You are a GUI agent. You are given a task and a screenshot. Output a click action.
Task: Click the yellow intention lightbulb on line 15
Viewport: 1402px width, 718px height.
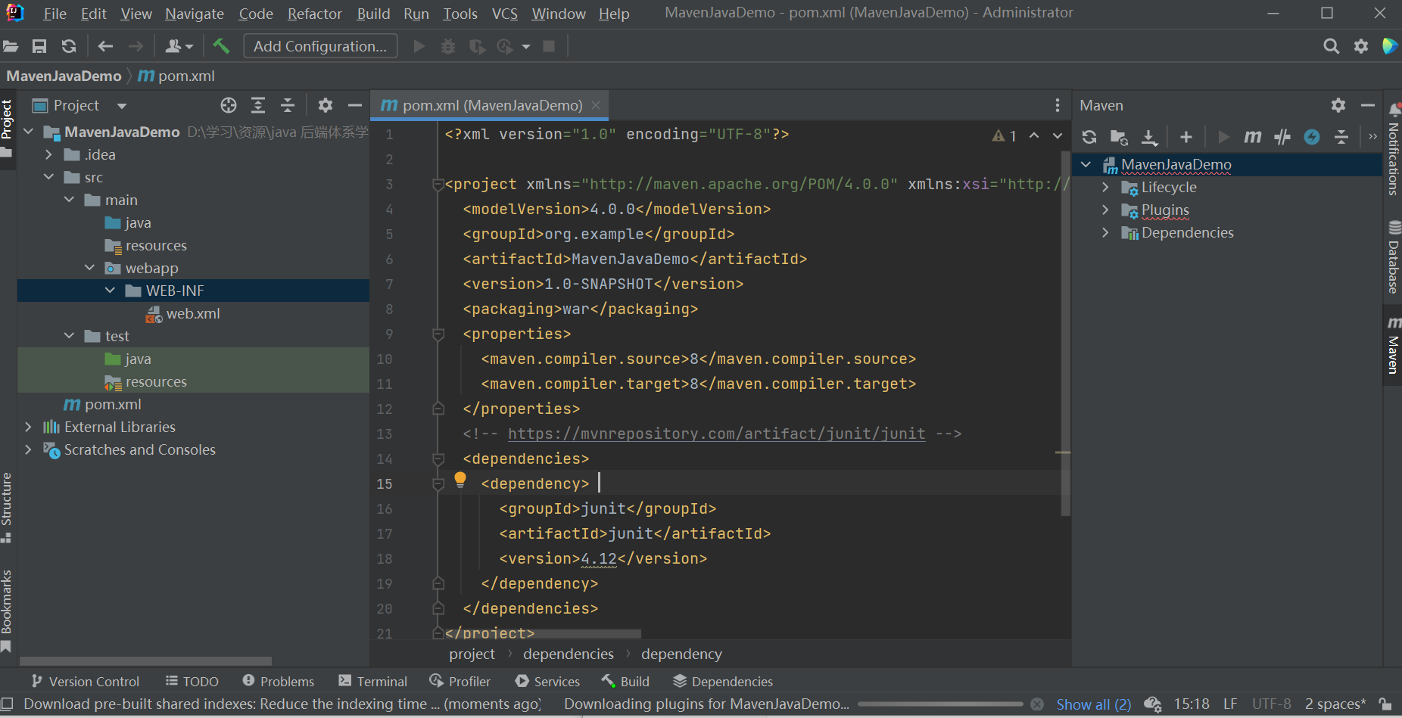coord(460,479)
